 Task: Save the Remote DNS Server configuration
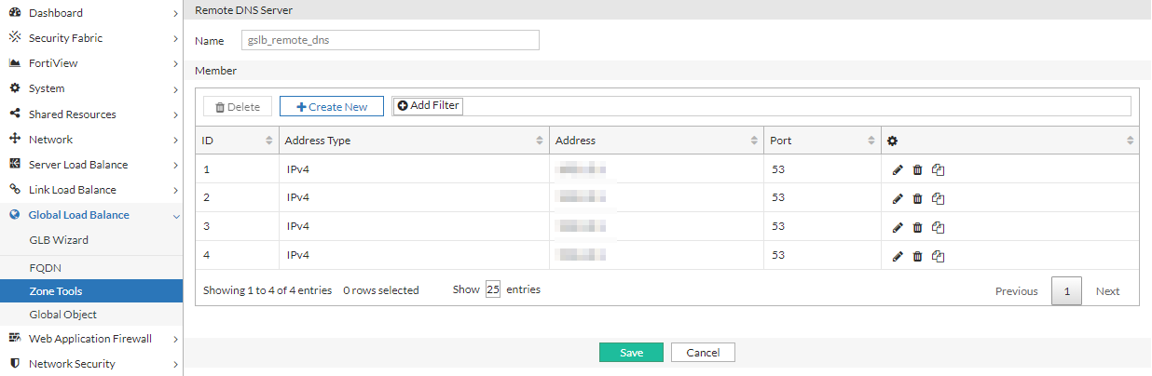631,353
